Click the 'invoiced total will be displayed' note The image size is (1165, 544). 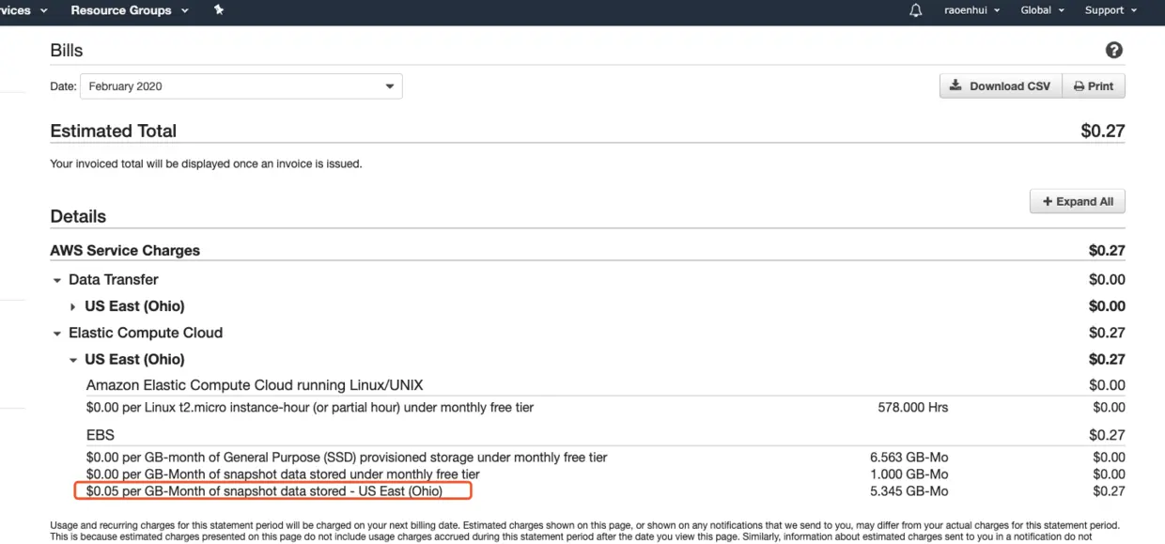click(206, 163)
